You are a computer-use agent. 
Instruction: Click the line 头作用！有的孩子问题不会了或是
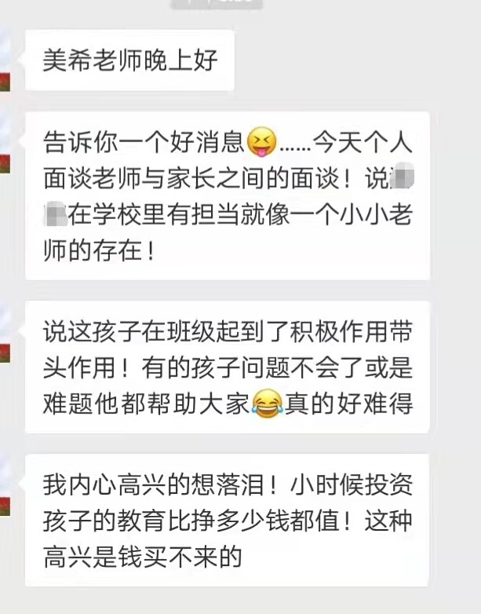pyautogui.click(x=228, y=367)
